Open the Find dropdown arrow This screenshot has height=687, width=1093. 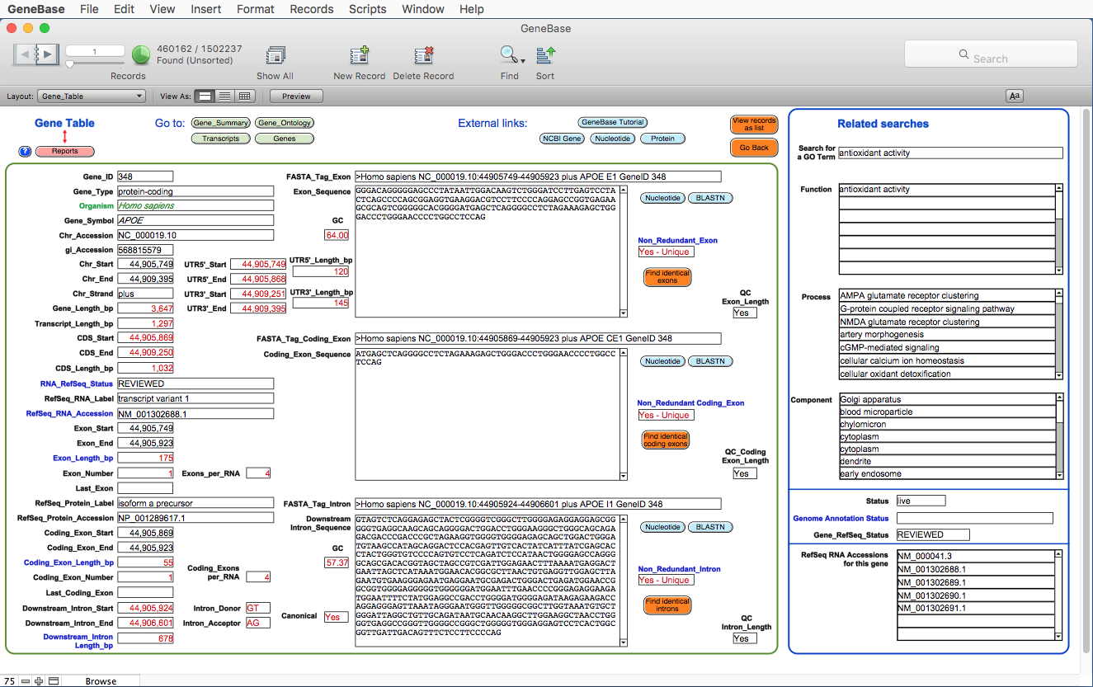coord(523,61)
